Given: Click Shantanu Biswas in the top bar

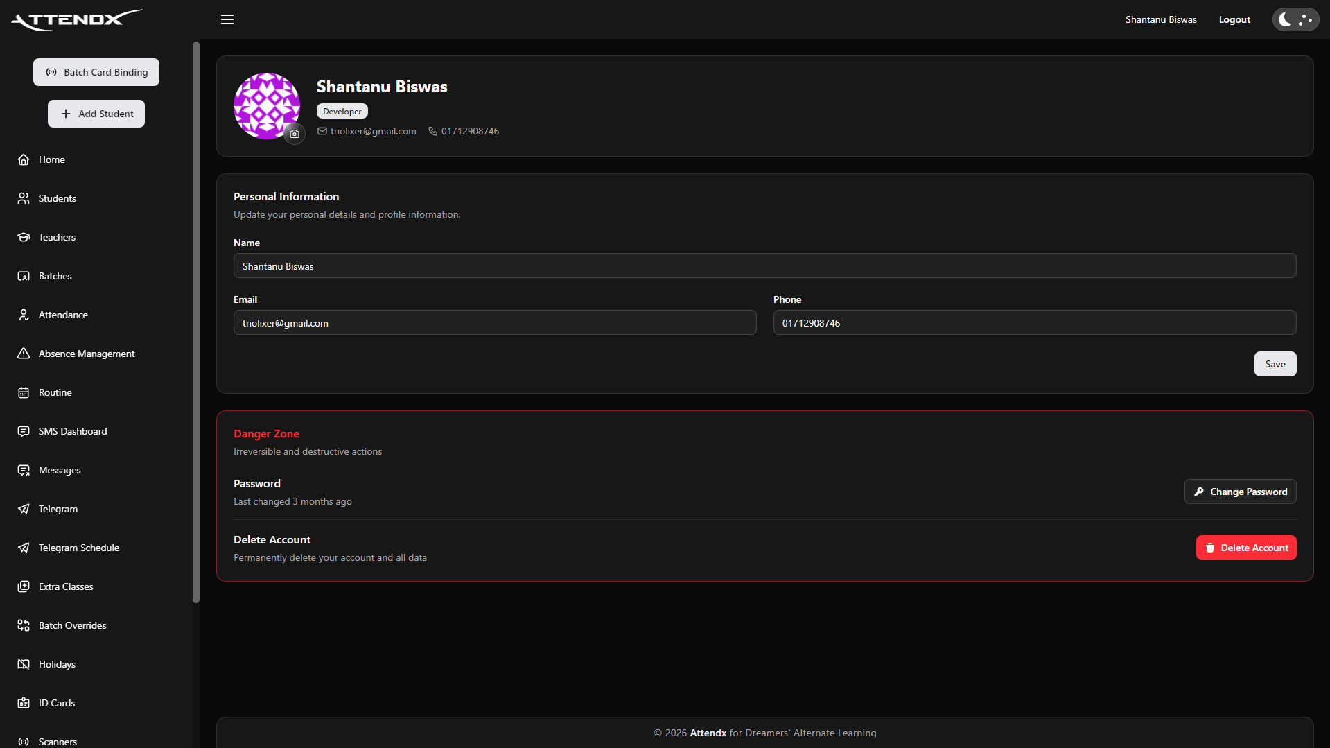Looking at the screenshot, I should (1161, 19).
